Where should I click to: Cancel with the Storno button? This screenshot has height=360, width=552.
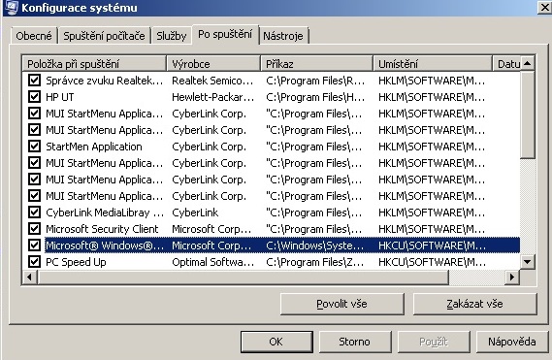(x=354, y=342)
